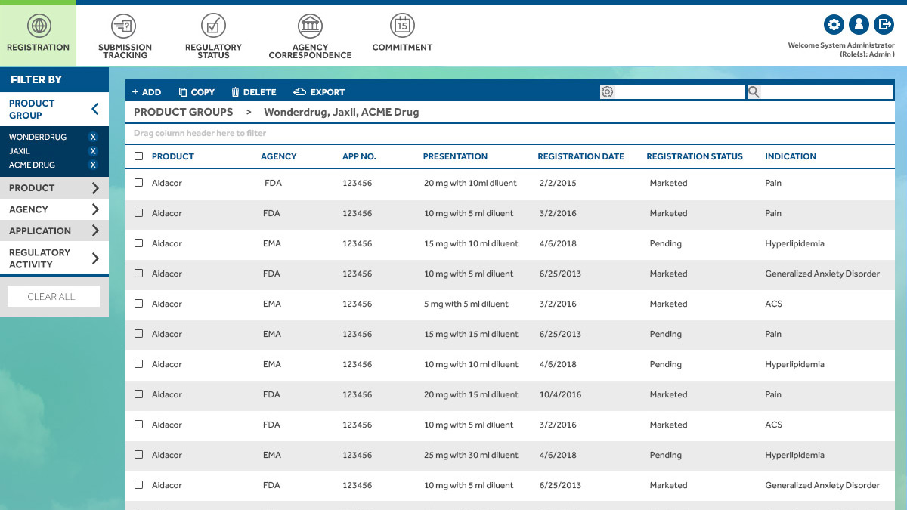Click '25 mg with 30 ml diluent' cell
Screen dimensions: 907x510
(x=471, y=455)
